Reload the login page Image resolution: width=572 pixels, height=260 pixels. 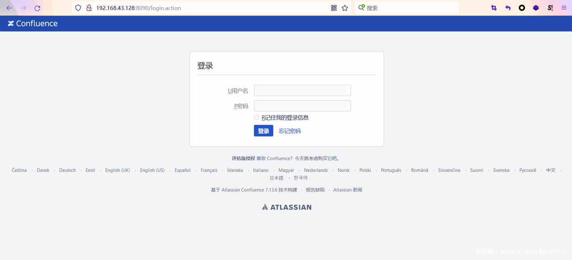[38, 8]
